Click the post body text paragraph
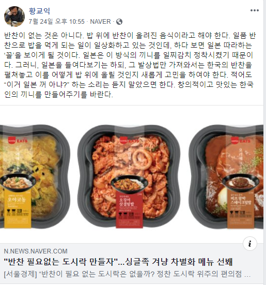The height and width of the screenshot is (285, 266). coord(130,65)
